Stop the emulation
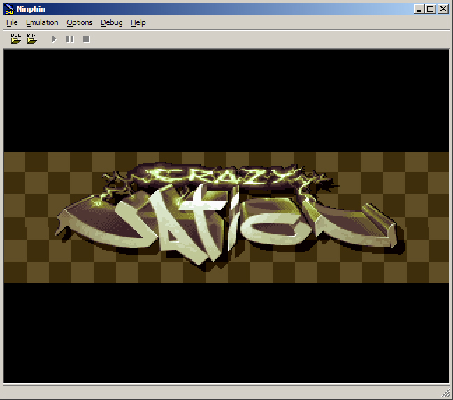 coord(87,39)
